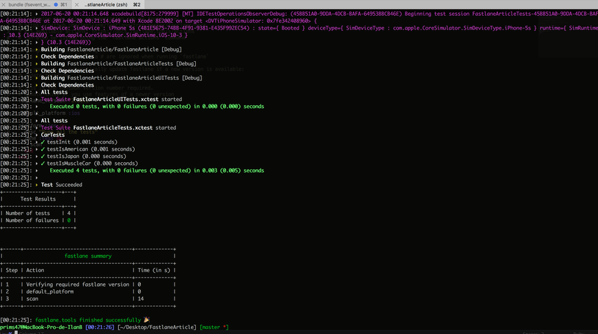
Task: Click 'Number of failures' table row
Action: point(38,221)
